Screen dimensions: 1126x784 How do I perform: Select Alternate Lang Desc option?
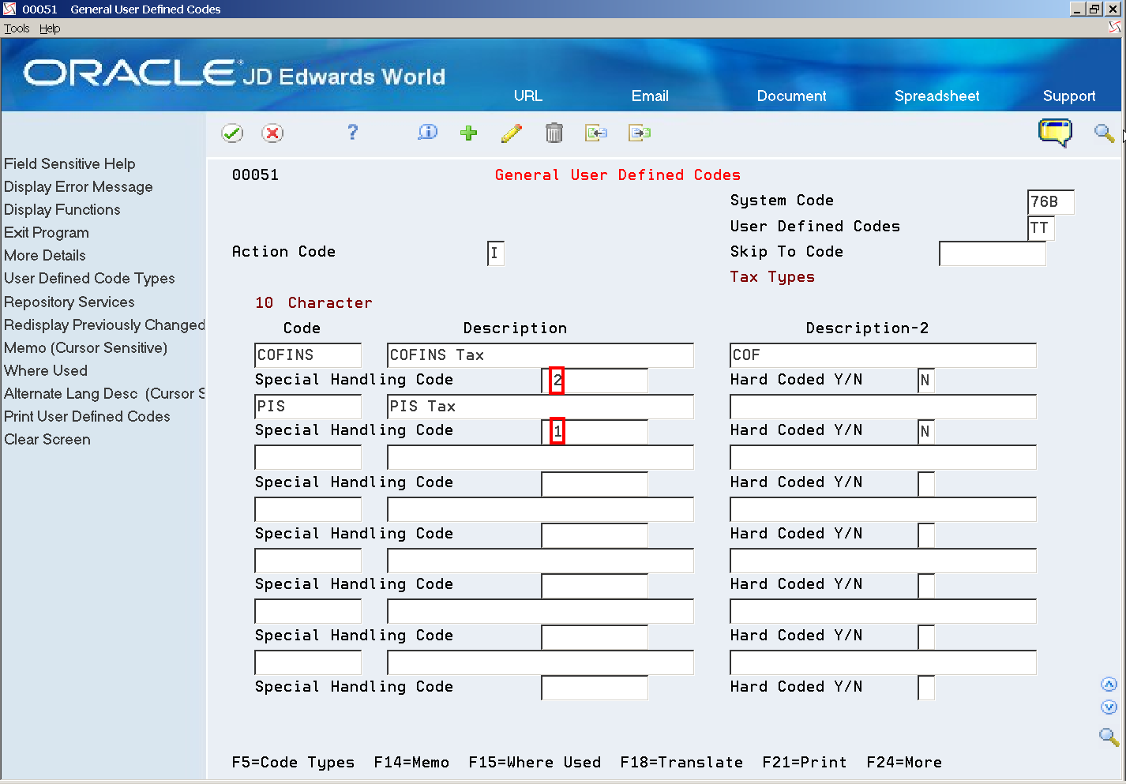tap(104, 393)
